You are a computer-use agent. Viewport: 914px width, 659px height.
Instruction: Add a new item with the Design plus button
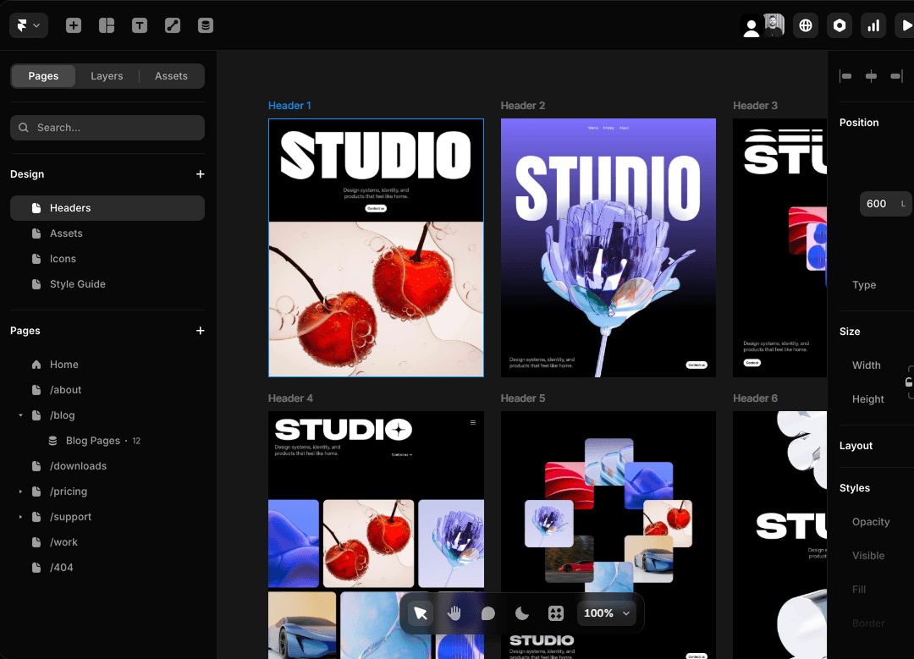(201, 174)
